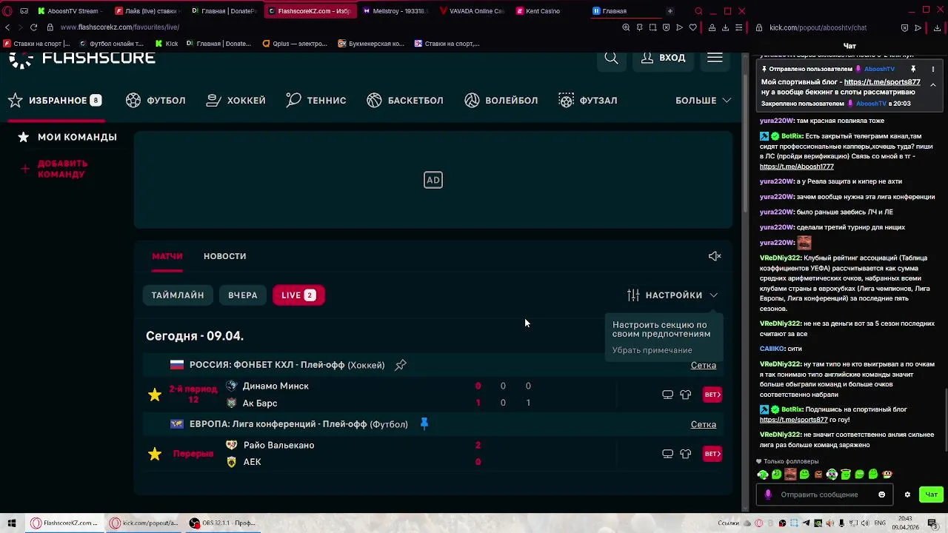Click the TV icon for the Динамо Минск match

coord(667,395)
